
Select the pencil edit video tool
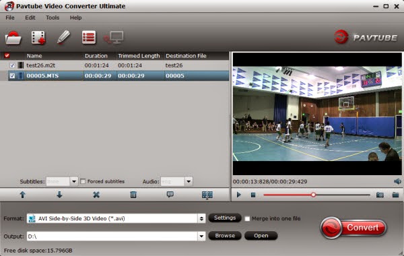63,37
